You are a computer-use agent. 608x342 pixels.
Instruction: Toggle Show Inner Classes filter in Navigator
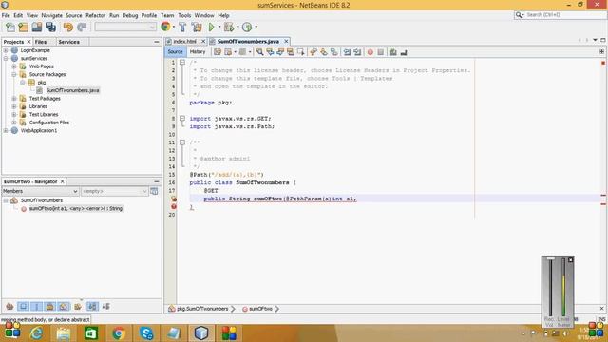[x=64, y=306]
